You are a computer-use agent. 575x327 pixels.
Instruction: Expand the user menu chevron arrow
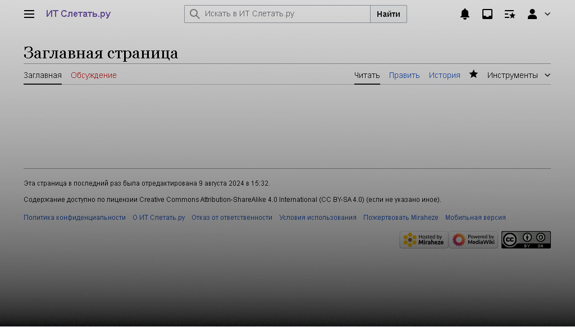(547, 14)
